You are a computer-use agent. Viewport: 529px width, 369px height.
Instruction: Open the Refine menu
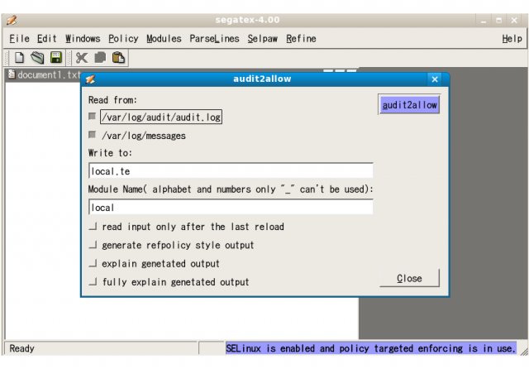click(301, 39)
